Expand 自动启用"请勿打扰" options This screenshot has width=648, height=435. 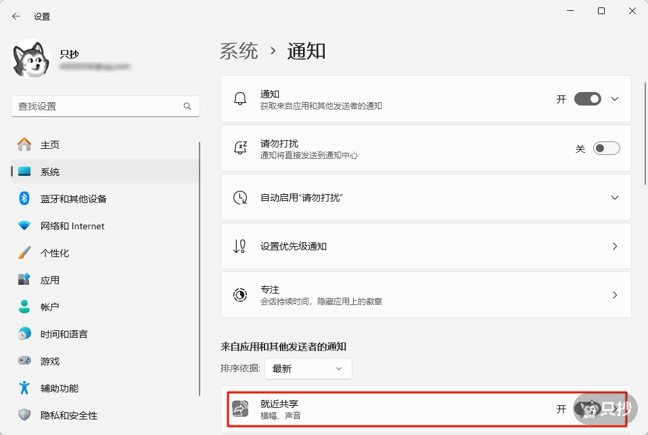point(615,198)
